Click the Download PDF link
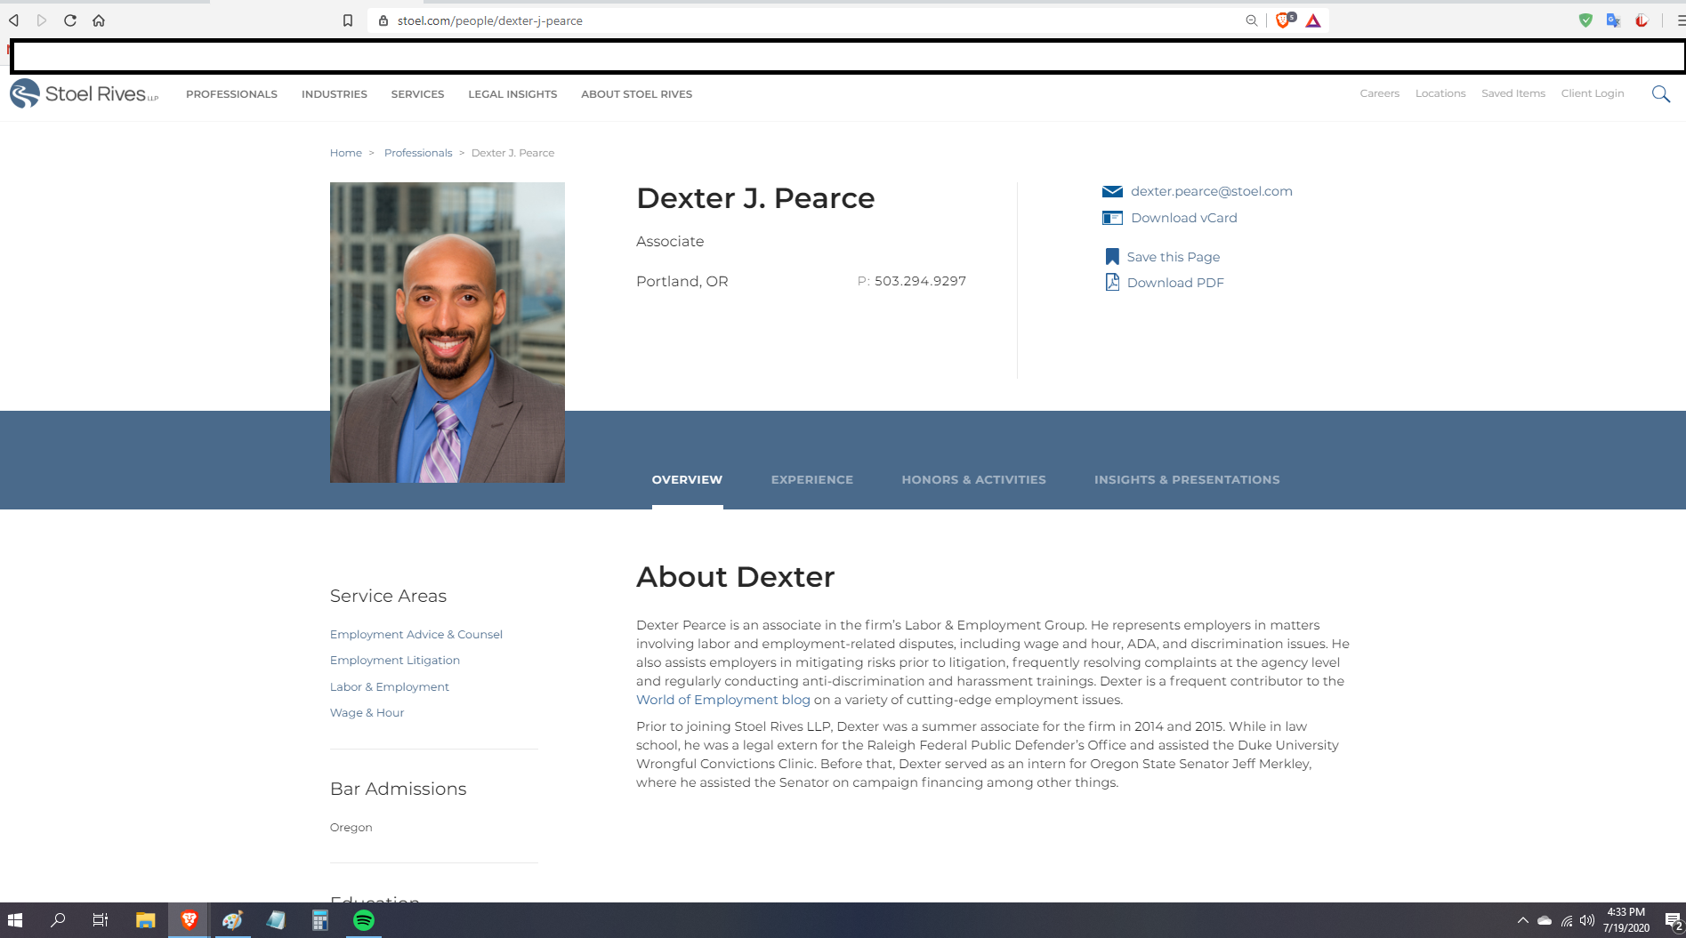 point(1174,283)
